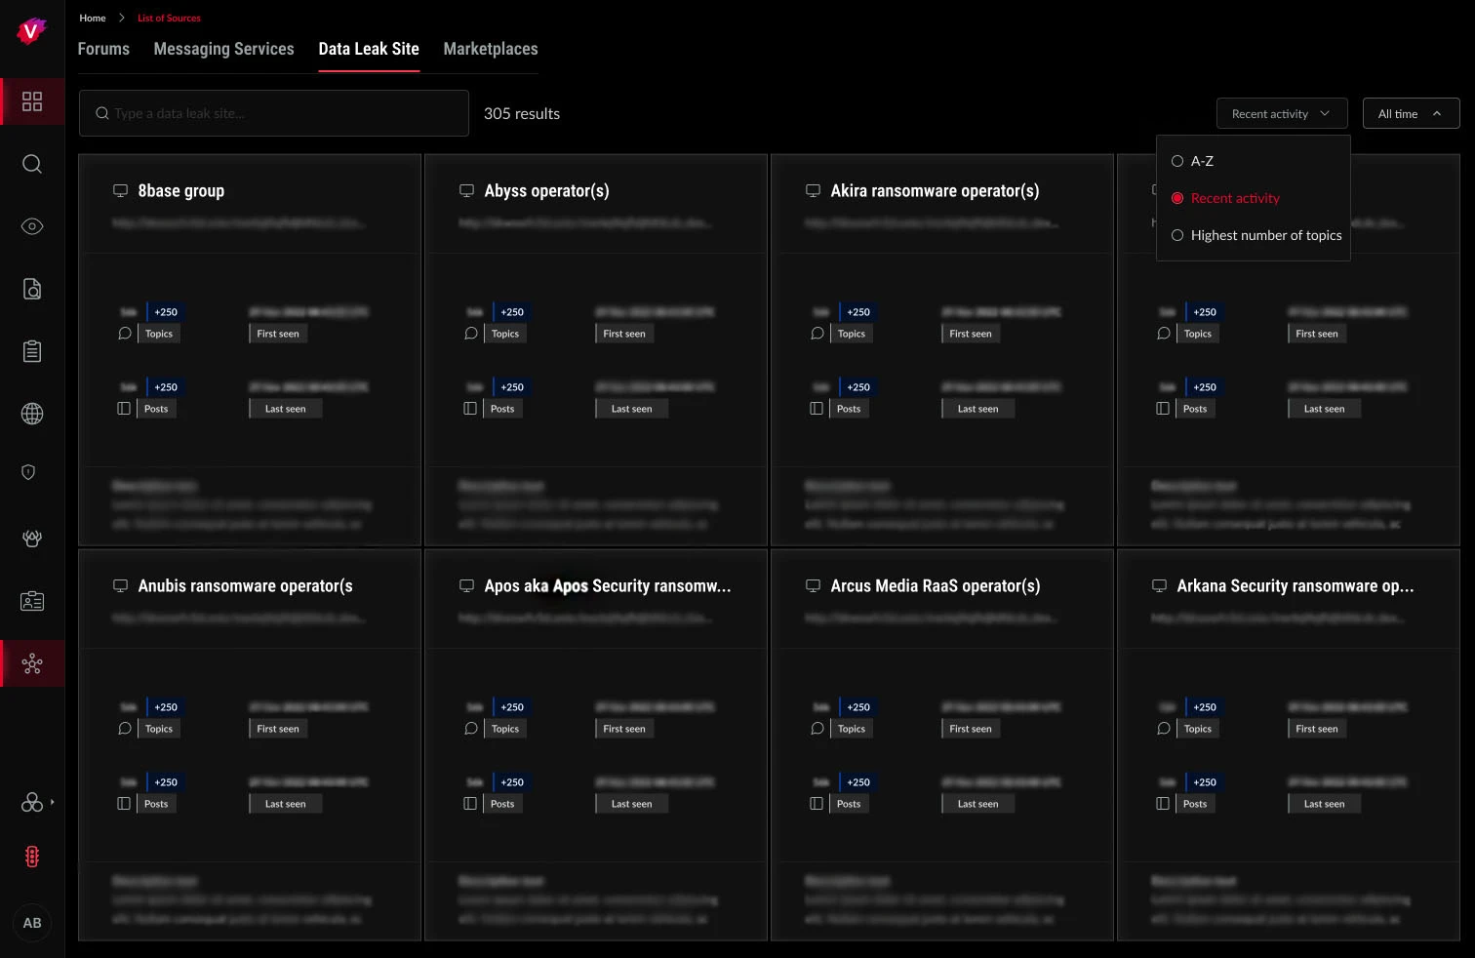The width and height of the screenshot is (1475, 958).
Task: Click the Posts label on Abyss operator(s) card
Action: (502, 409)
